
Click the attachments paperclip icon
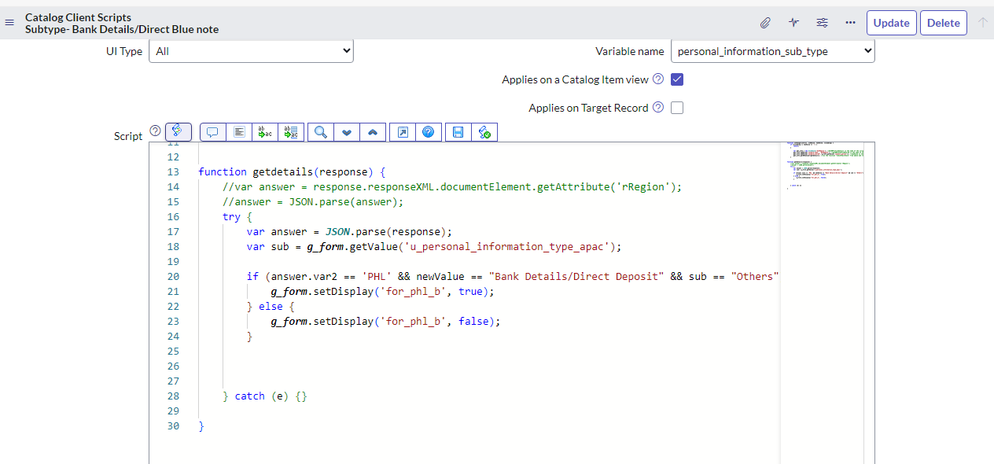765,23
